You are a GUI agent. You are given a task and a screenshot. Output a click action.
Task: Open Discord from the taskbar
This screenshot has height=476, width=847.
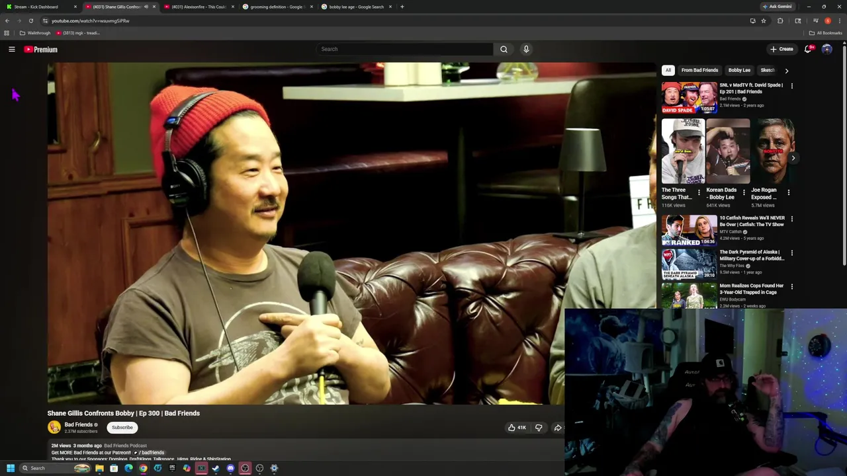coord(230,468)
